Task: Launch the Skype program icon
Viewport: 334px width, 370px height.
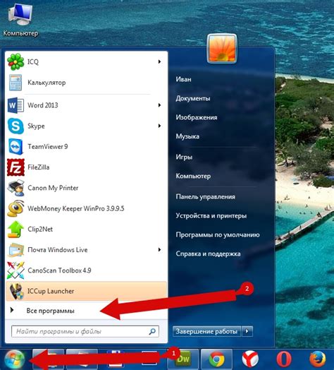Action: pyautogui.click(x=16, y=126)
